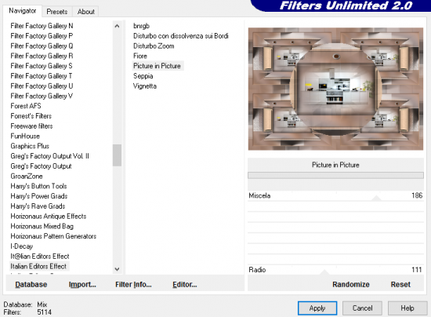Reset the filter parameters
431x317 pixels.
(400, 284)
